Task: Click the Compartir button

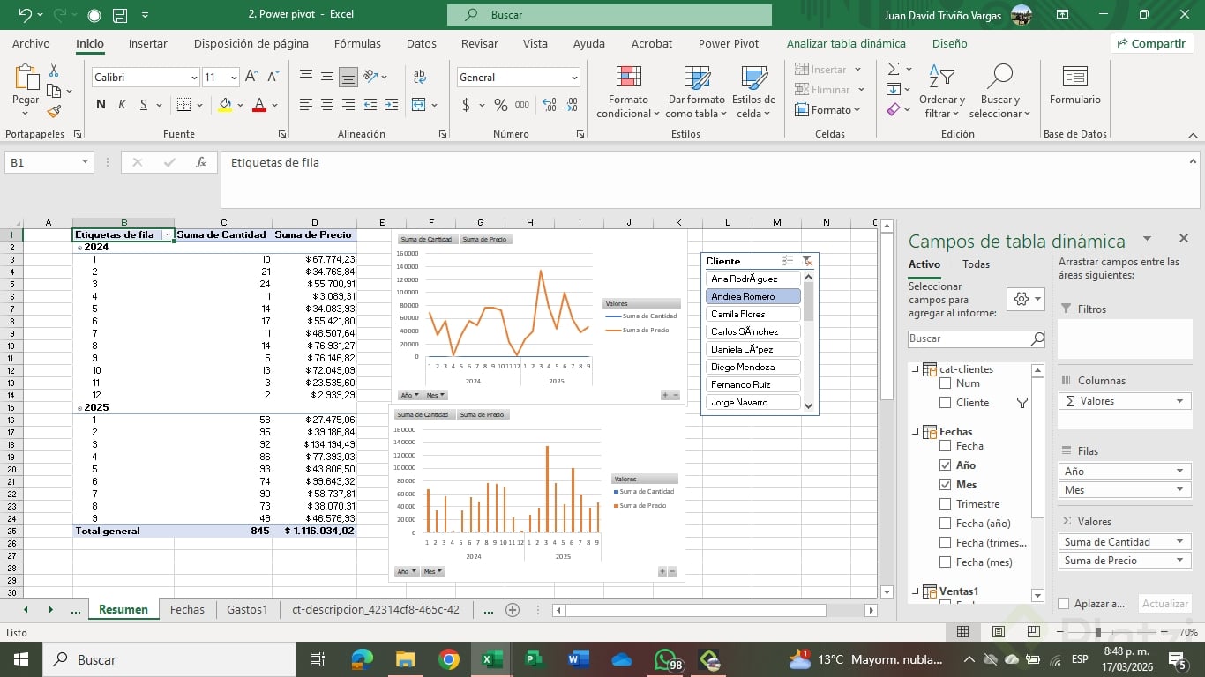Action: point(1150,43)
